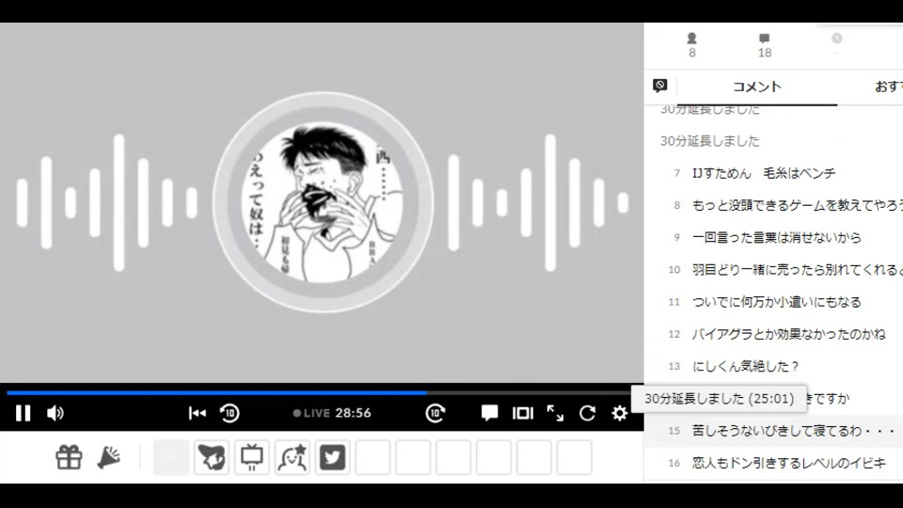Select the fox emotion item
The height and width of the screenshot is (508, 903).
click(212, 457)
